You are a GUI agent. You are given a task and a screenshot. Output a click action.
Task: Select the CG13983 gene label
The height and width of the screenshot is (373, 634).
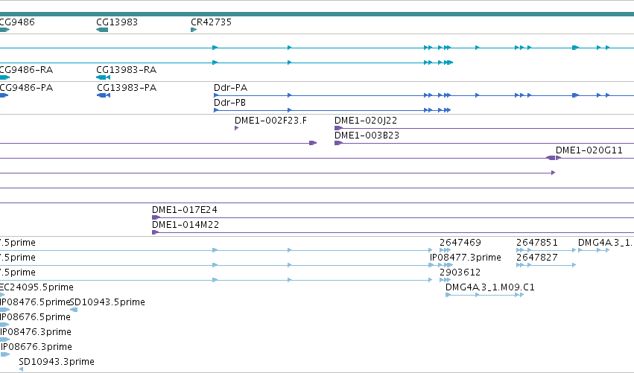117,22
